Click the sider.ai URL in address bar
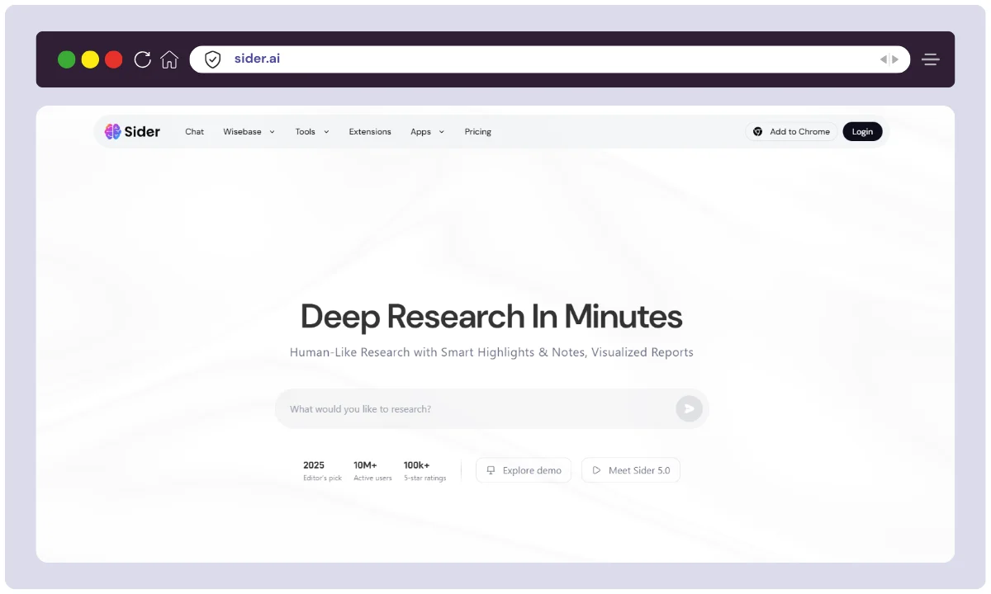991x594 pixels. click(257, 59)
